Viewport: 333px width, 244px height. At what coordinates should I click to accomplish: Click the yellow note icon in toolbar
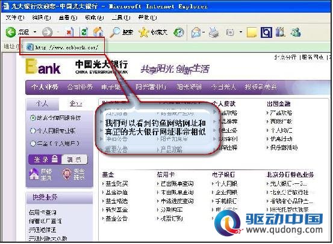coord(252,32)
